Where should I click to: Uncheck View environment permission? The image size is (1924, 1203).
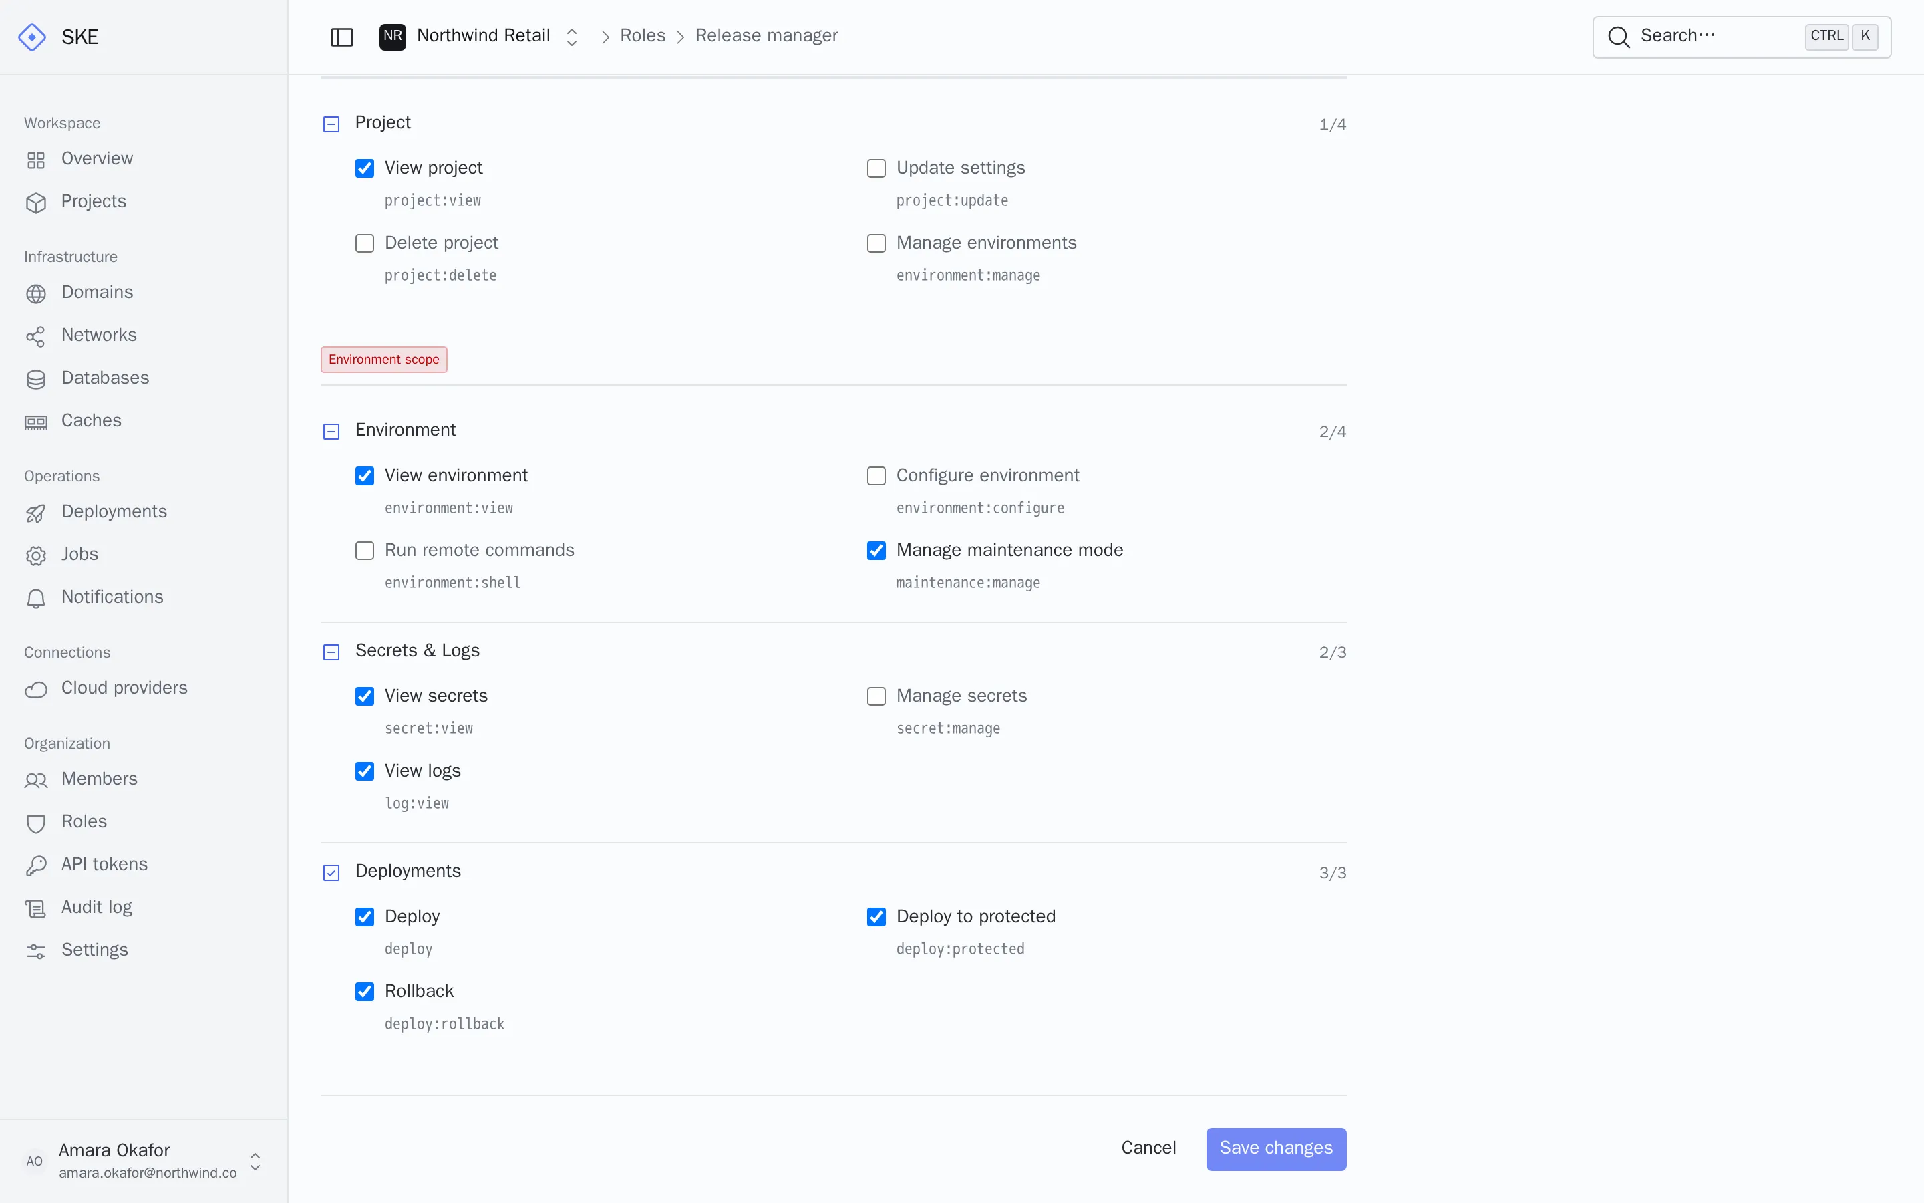coord(364,475)
